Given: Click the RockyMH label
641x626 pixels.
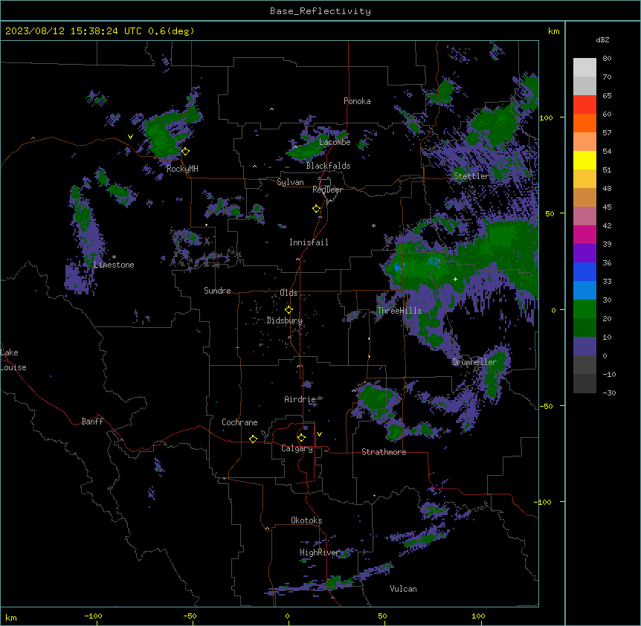Looking at the screenshot, I should pyautogui.click(x=182, y=169).
